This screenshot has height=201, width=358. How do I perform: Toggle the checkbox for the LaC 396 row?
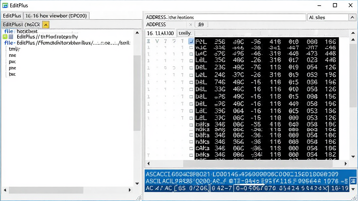click(191, 111)
